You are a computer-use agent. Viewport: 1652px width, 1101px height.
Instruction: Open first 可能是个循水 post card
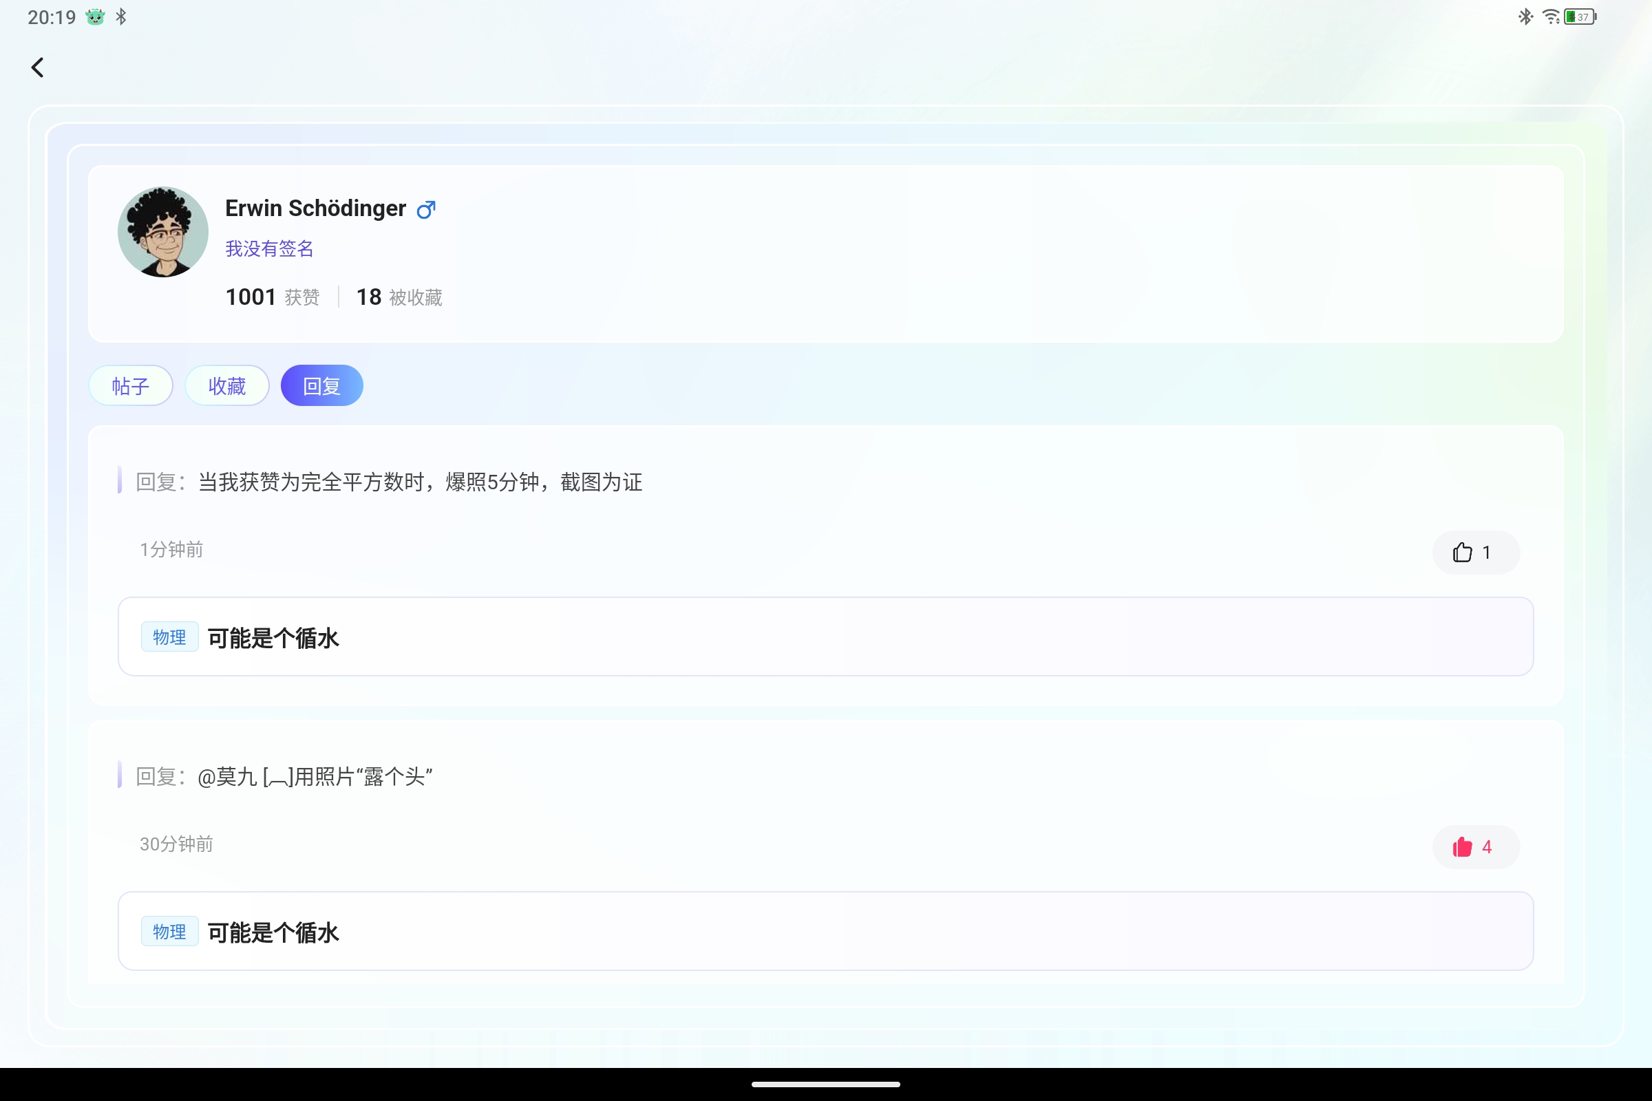825,637
